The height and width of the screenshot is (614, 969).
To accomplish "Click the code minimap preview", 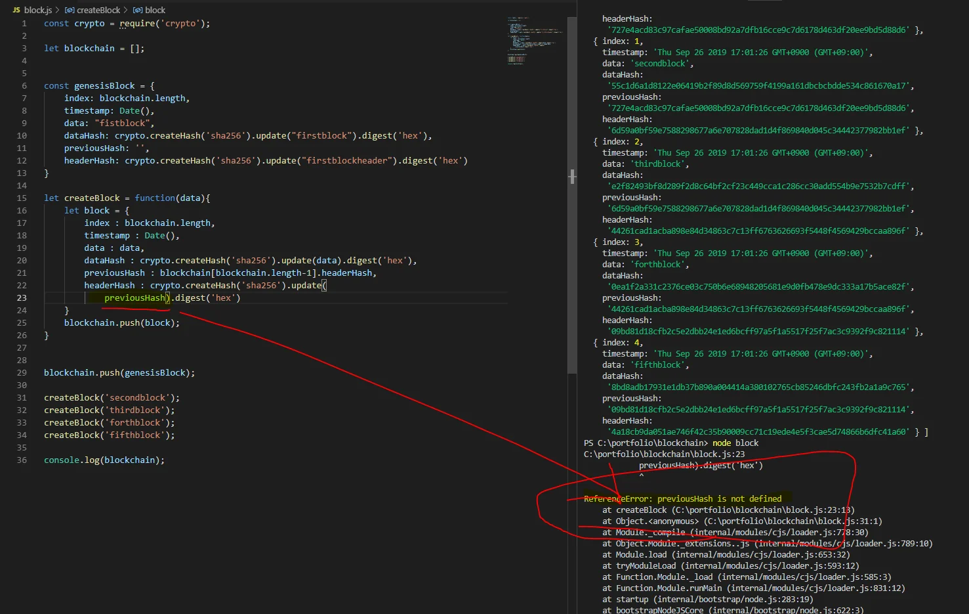I will click(x=534, y=40).
